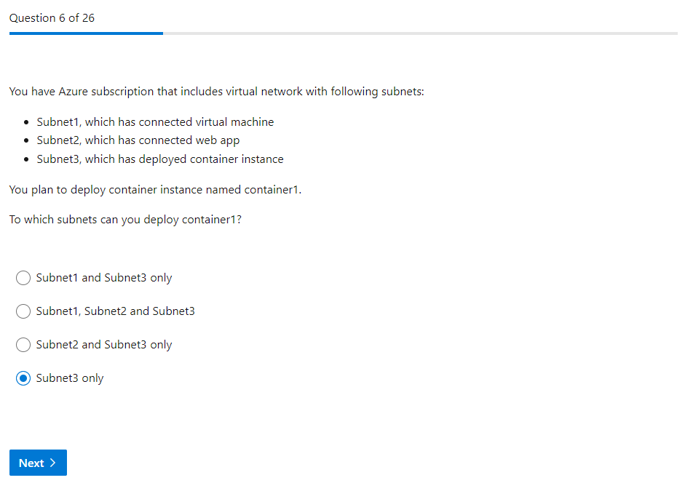Select the "Subnet1 and Subnet3 only" radio button
The image size is (685, 491).
[x=23, y=278]
